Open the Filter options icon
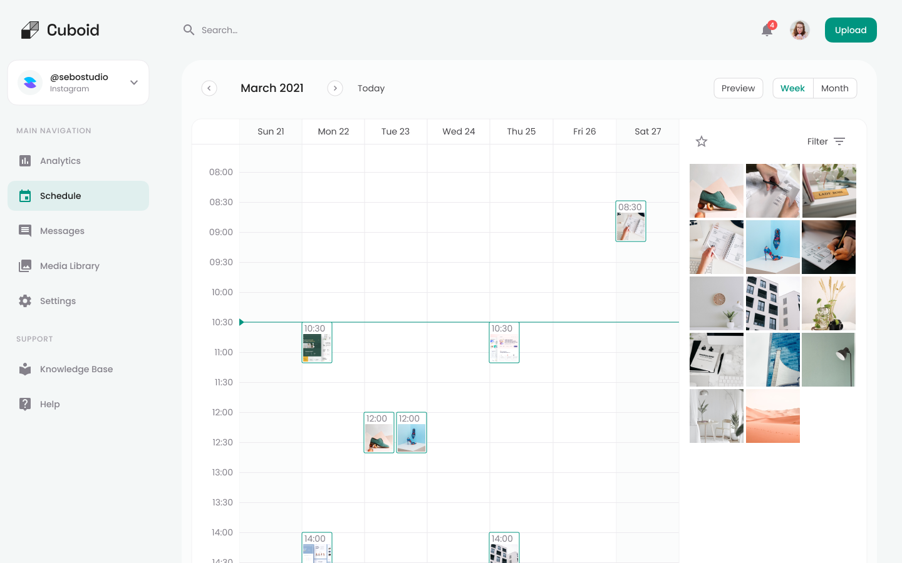This screenshot has height=563, width=902. 839,141
